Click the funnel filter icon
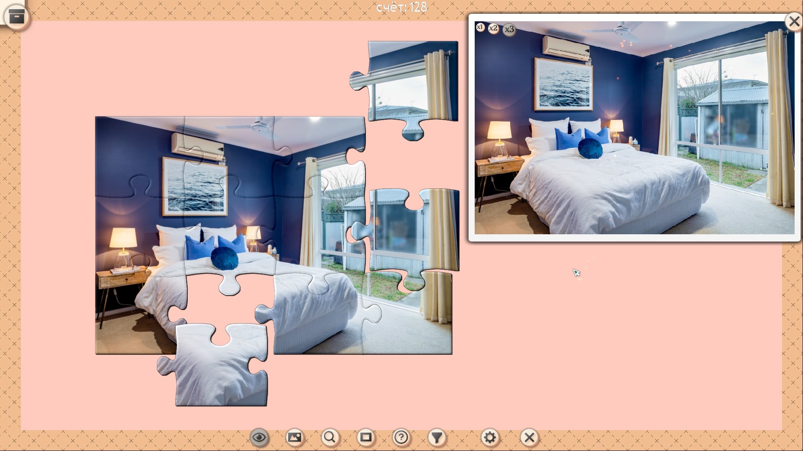The image size is (803, 451). point(437,437)
